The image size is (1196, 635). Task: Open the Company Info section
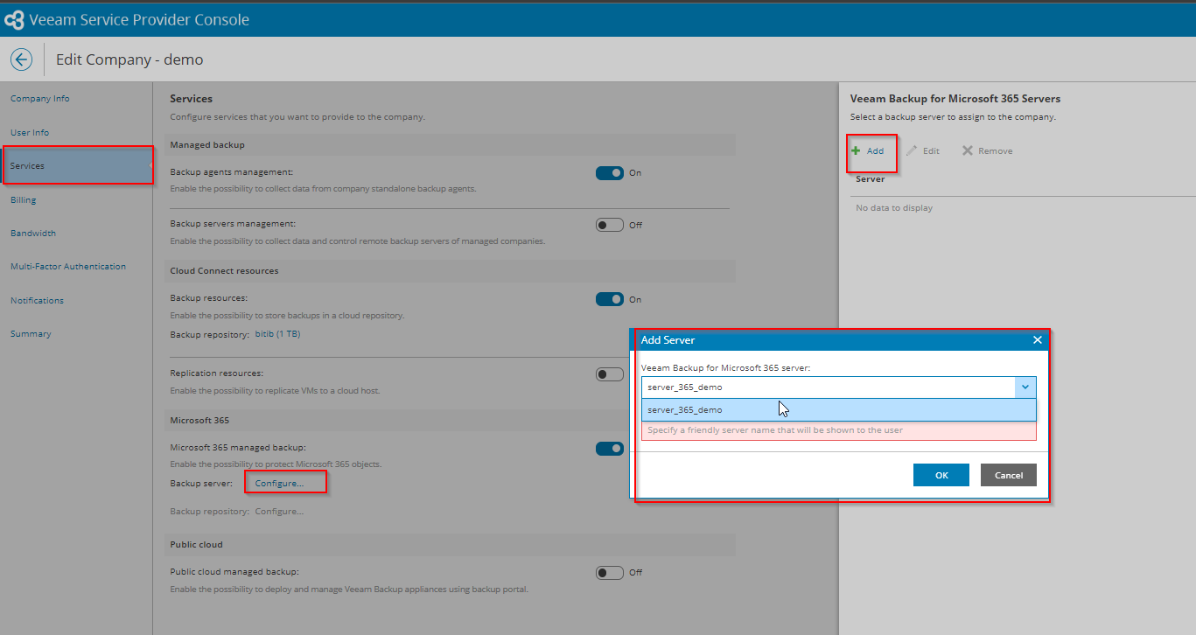(x=40, y=99)
